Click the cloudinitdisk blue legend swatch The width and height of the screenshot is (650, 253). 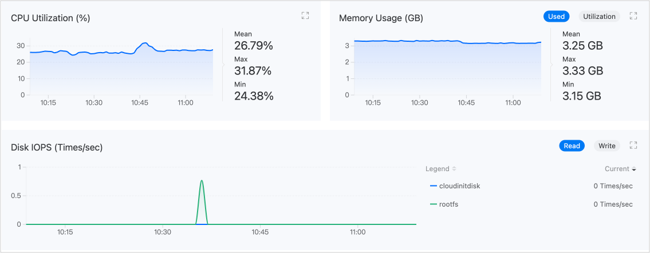434,186
